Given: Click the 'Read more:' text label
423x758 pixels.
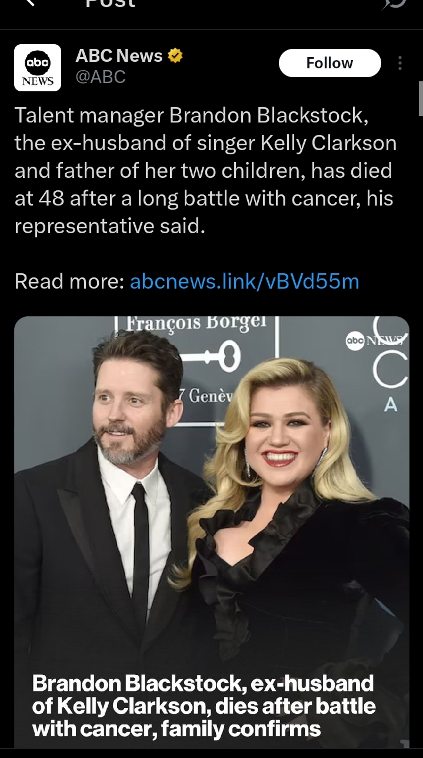Looking at the screenshot, I should (69, 282).
